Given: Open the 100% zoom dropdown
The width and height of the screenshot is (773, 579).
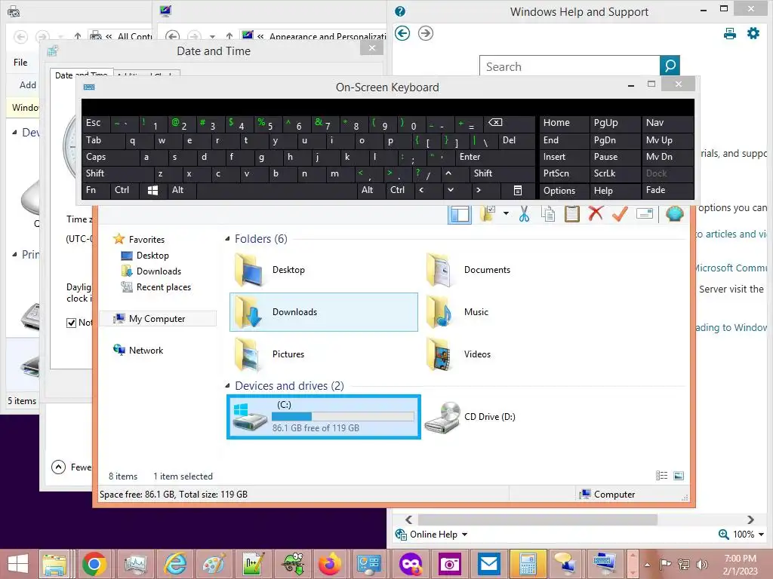Looking at the screenshot, I should coord(761,535).
